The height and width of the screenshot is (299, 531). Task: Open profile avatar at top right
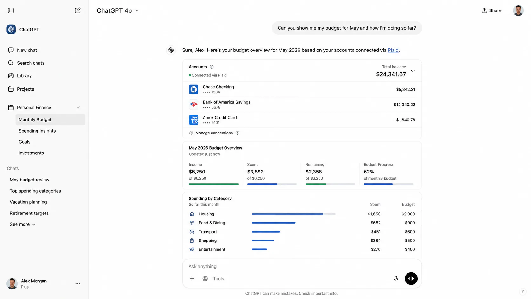click(x=518, y=10)
